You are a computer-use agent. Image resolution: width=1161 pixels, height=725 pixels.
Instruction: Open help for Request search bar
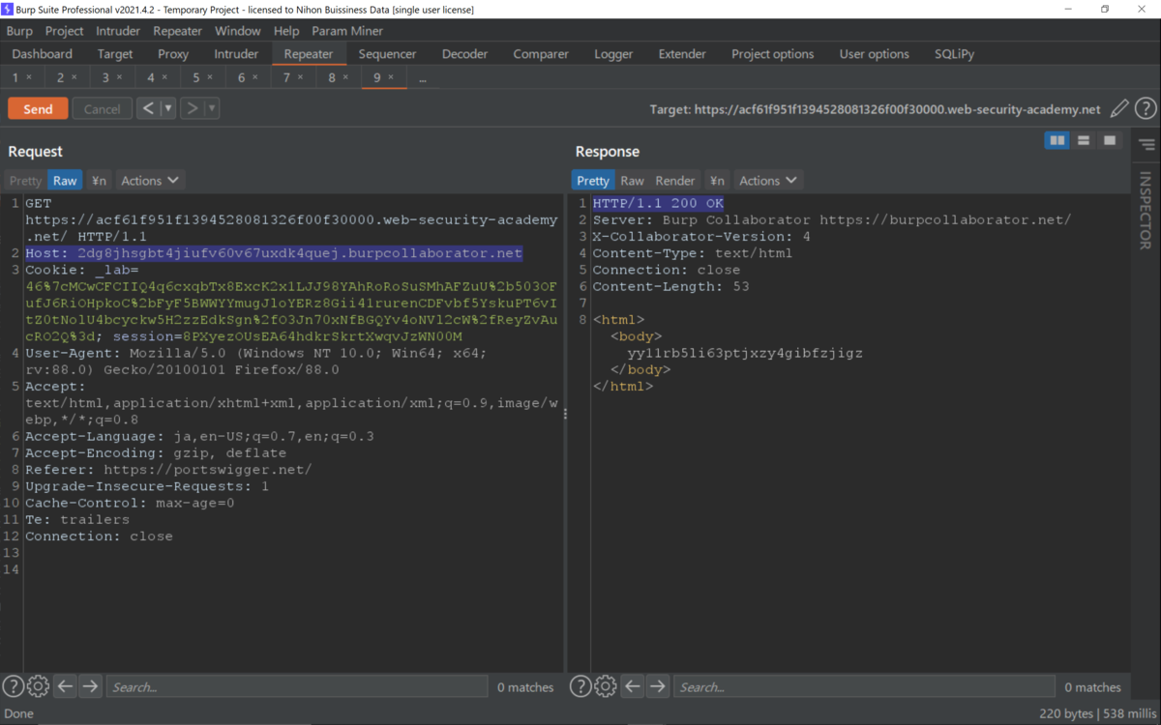[13, 686]
